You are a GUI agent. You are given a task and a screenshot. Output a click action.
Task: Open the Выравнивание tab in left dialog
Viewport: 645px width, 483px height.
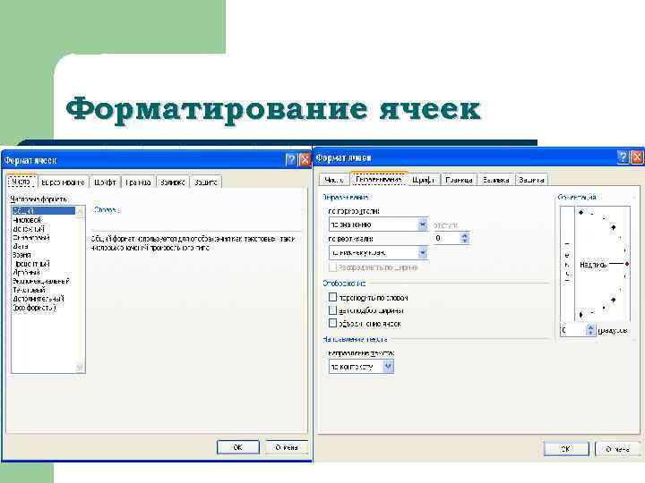63,182
